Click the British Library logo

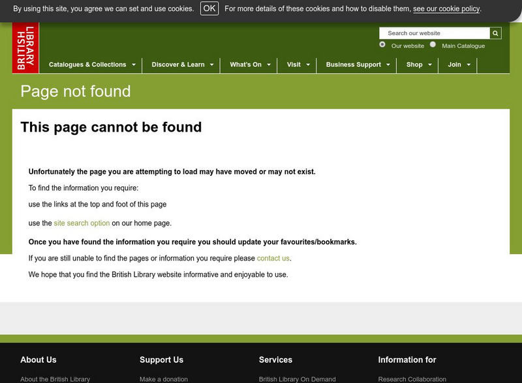point(25,48)
